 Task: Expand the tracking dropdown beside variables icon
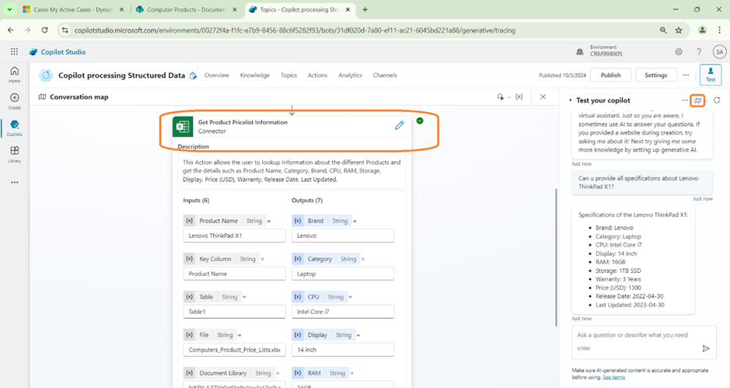pos(501,97)
